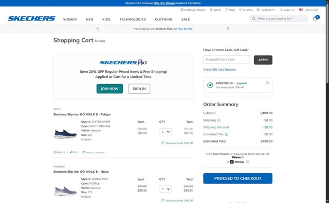Click the Sign In button
329x203 pixels.
click(x=139, y=89)
